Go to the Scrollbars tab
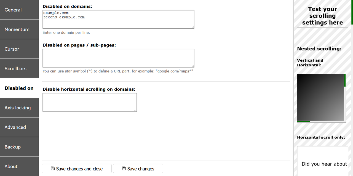 [x=19, y=68]
